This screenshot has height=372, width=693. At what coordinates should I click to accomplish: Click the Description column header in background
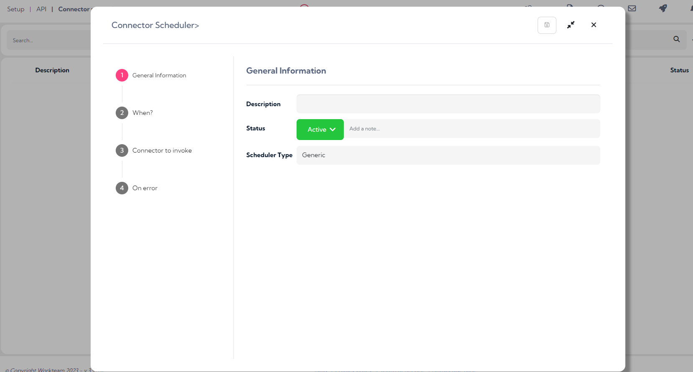point(52,70)
